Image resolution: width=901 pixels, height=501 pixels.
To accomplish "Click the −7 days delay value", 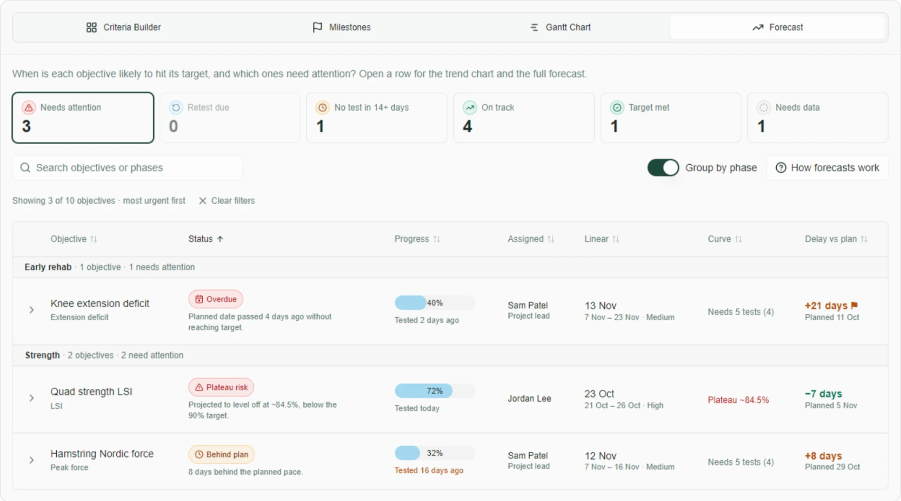I will (x=823, y=394).
